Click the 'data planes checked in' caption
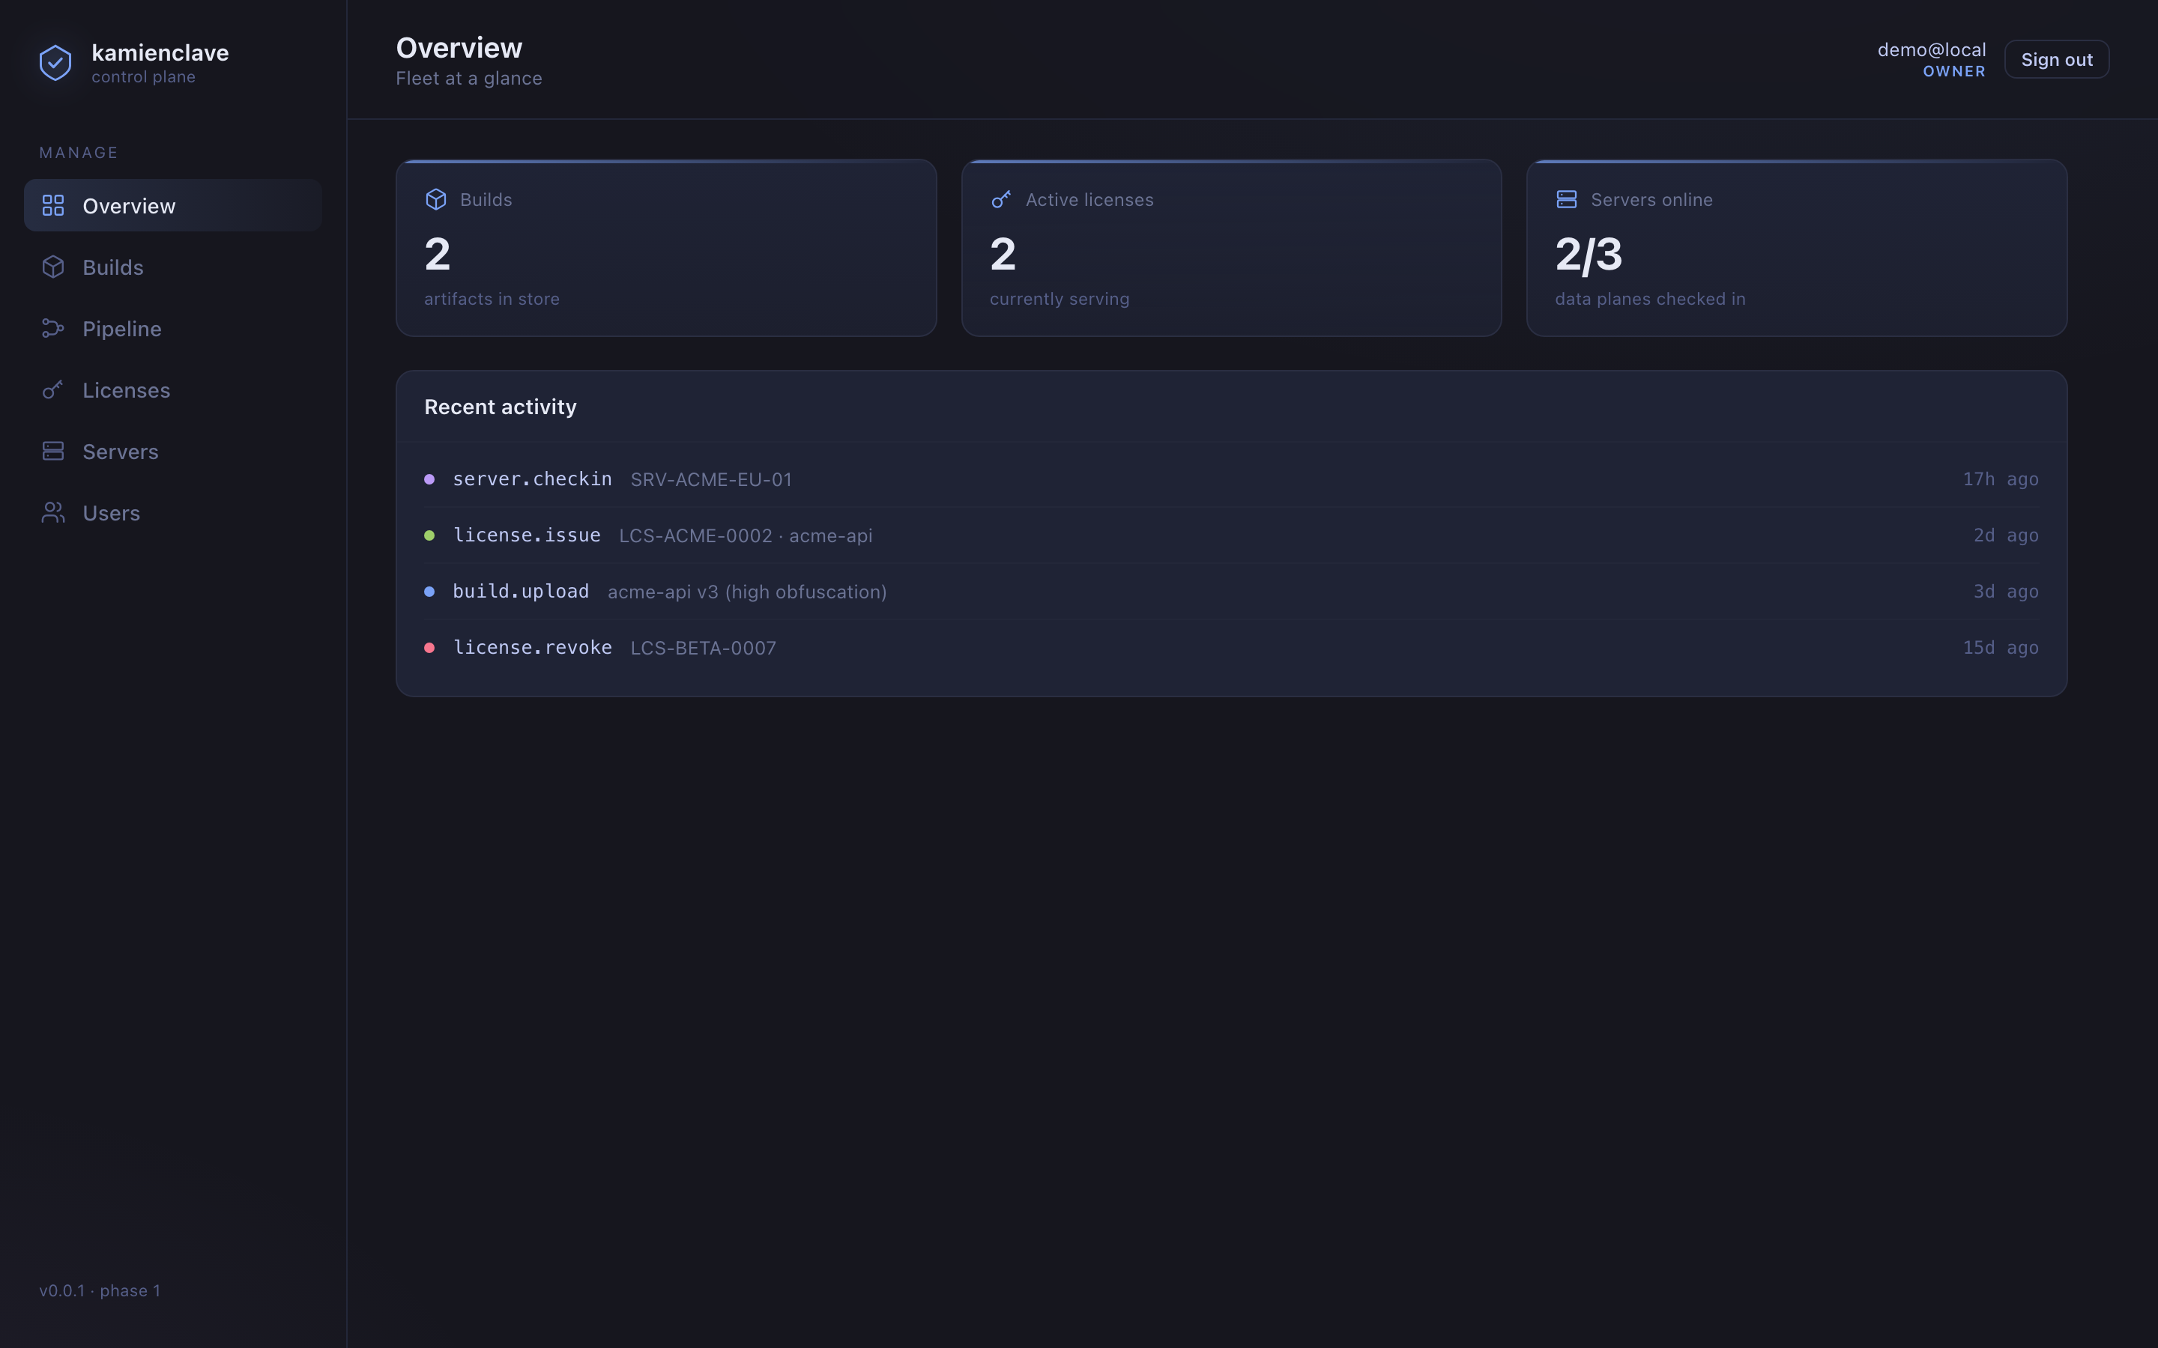Image resolution: width=2158 pixels, height=1348 pixels. coord(1651,299)
